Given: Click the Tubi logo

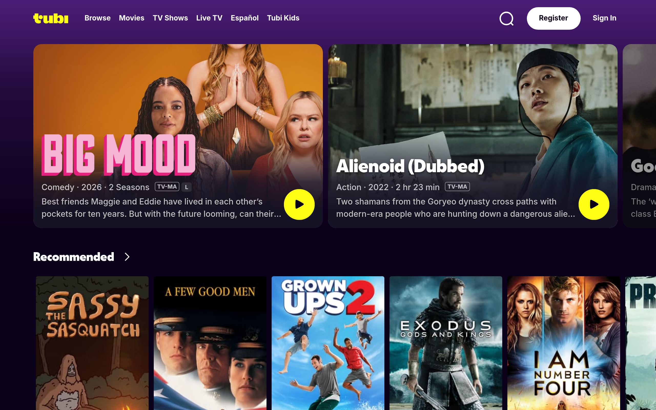Looking at the screenshot, I should click(x=51, y=18).
